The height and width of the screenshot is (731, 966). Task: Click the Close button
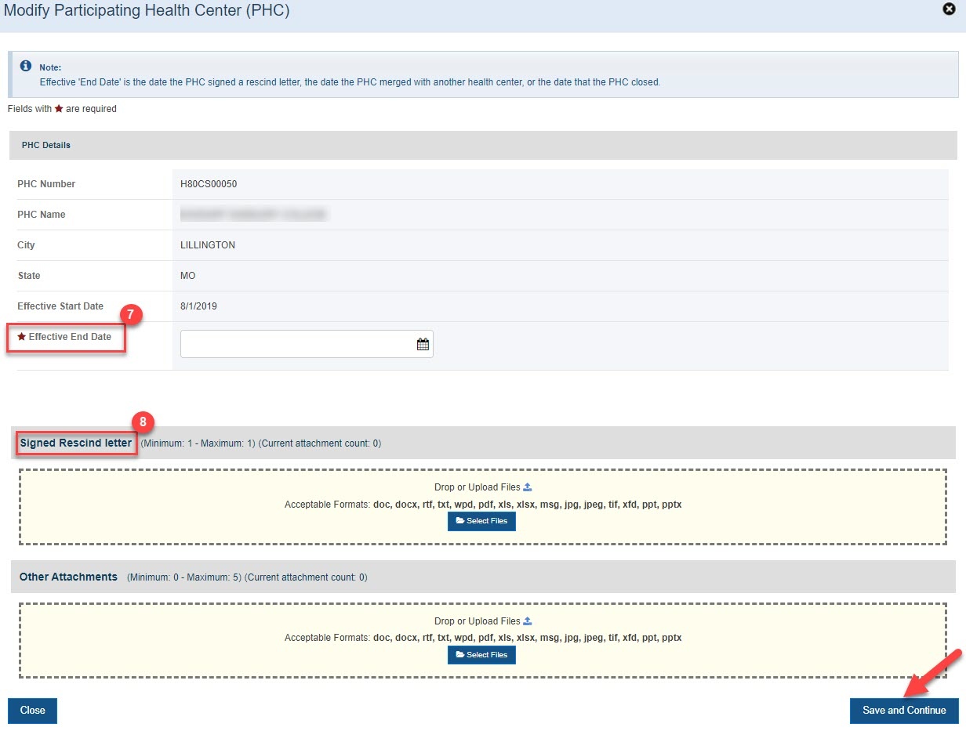[32, 711]
